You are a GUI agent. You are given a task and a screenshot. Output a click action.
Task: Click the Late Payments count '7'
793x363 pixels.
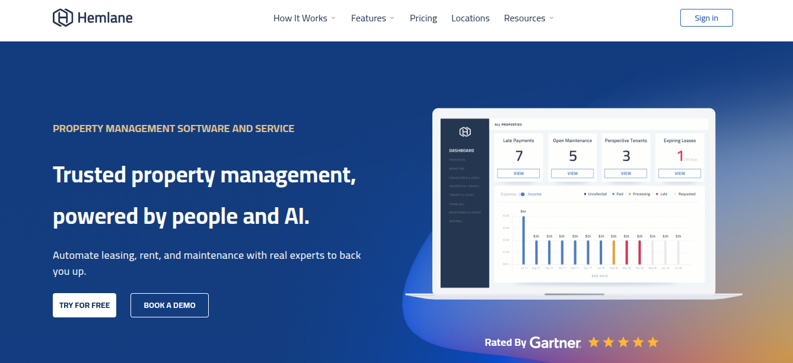(x=519, y=156)
